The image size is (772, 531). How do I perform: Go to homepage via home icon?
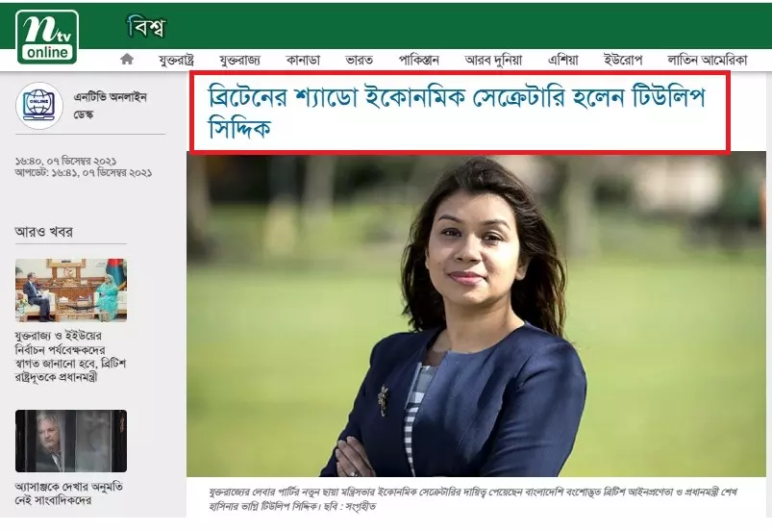126,59
